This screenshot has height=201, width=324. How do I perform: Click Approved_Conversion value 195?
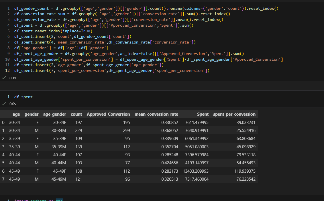click(x=126, y=123)
